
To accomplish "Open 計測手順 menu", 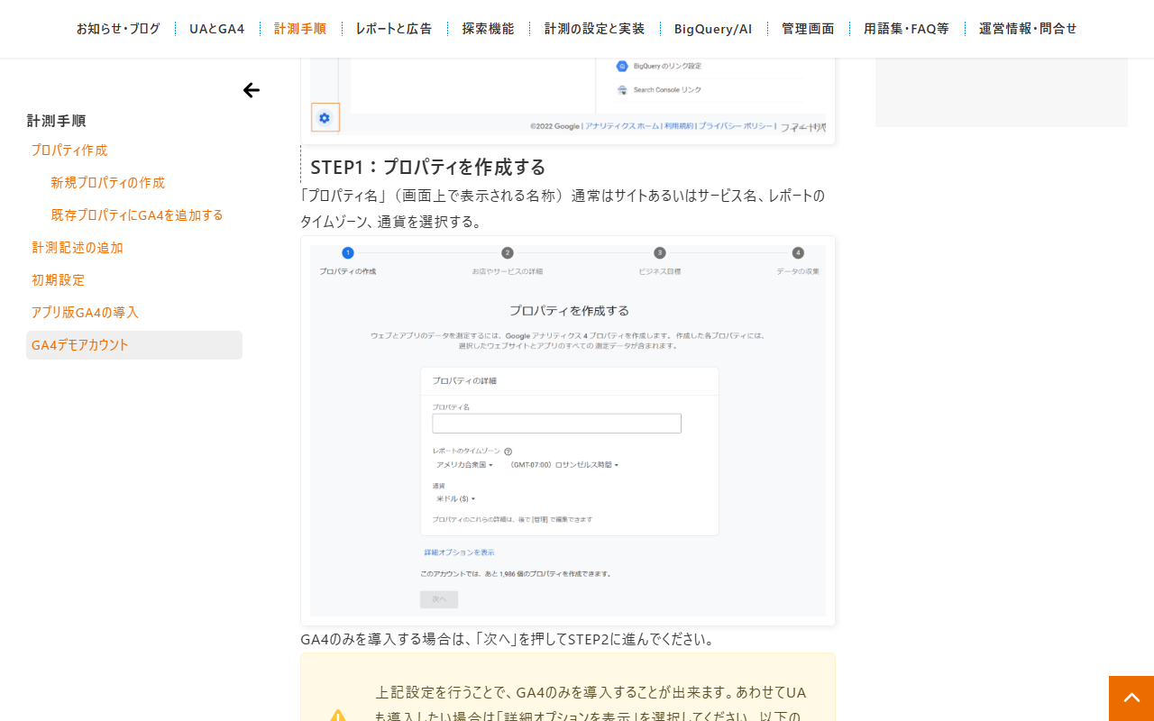I will point(300,29).
